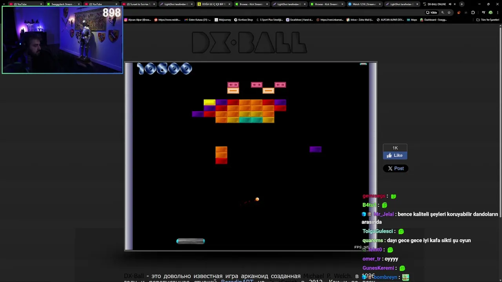The image size is (502, 282).
Task: Open the Alpcan Alpar Instagram bookmark
Action: 138,20
